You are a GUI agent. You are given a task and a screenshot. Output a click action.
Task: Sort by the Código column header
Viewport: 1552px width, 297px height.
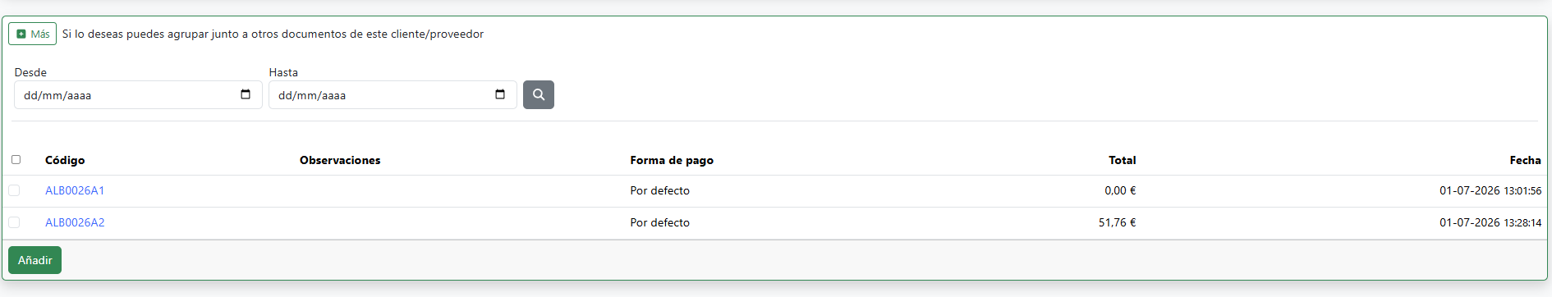65,160
